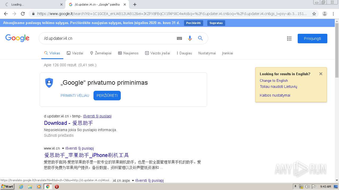This screenshot has width=339, height=190.
Task: Open the Žemėlapiai maps tab
Action: click(x=101, y=53)
